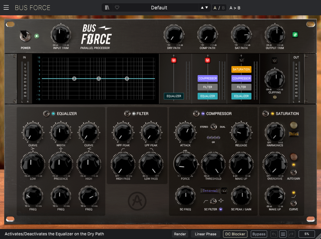
Task: Switch to state A
Action: coord(215,8)
